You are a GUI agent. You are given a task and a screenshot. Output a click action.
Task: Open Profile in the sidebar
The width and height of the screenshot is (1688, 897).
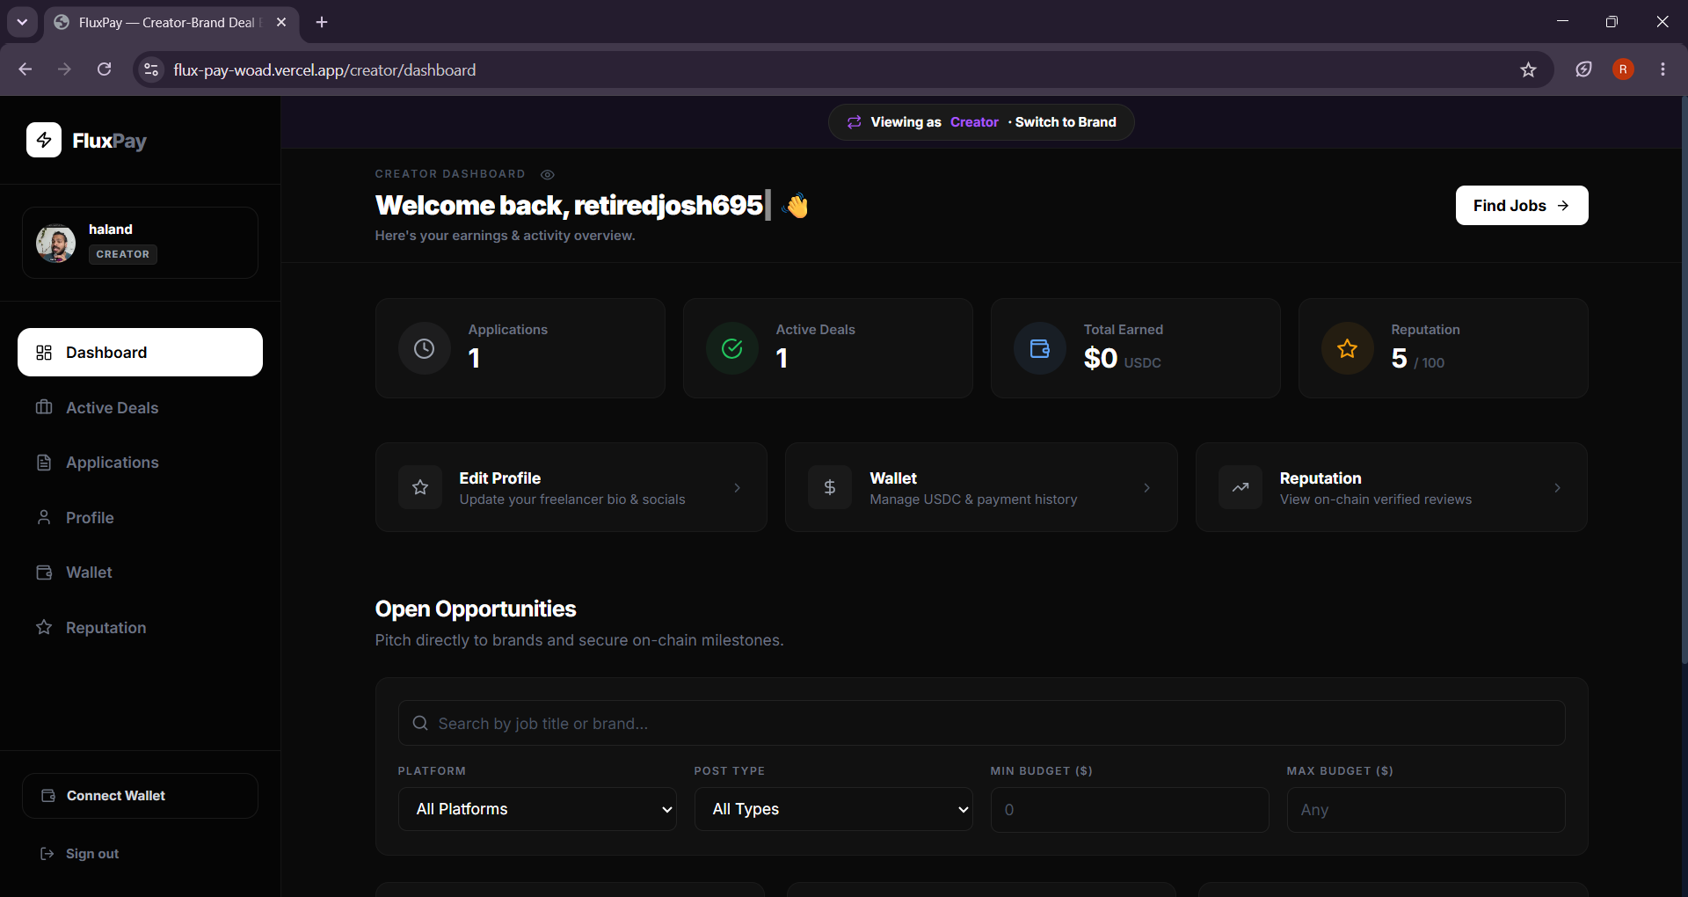140,517
